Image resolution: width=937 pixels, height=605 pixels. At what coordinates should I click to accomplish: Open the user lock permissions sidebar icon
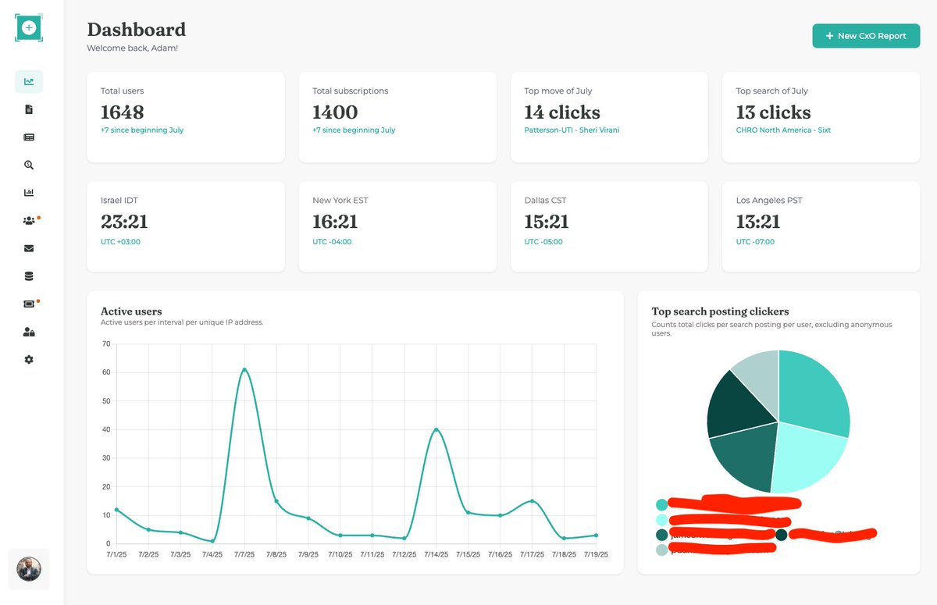point(29,332)
